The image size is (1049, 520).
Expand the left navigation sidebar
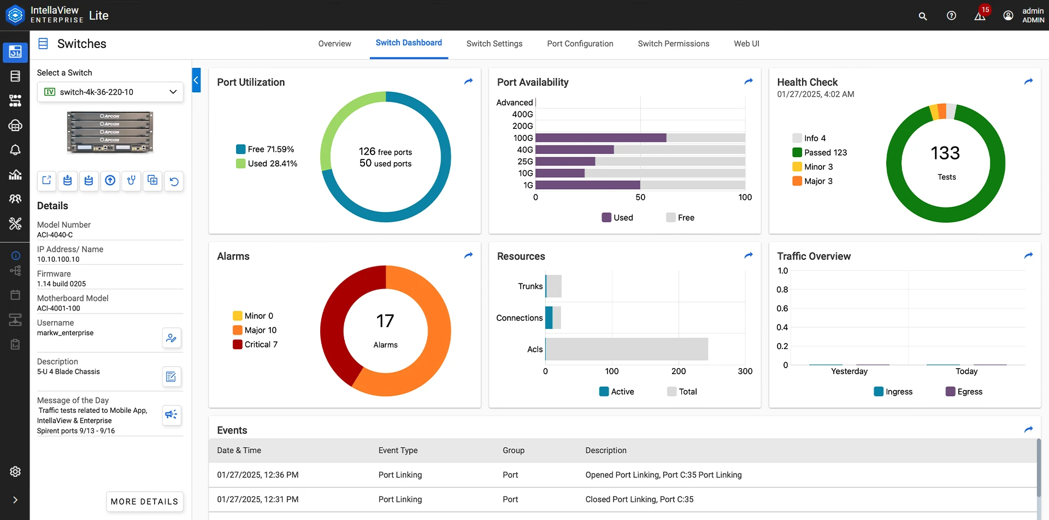[15, 500]
